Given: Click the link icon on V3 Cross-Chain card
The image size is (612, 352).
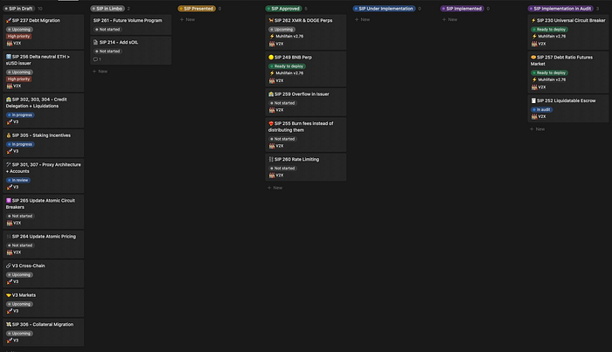Looking at the screenshot, I should [9, 266].
